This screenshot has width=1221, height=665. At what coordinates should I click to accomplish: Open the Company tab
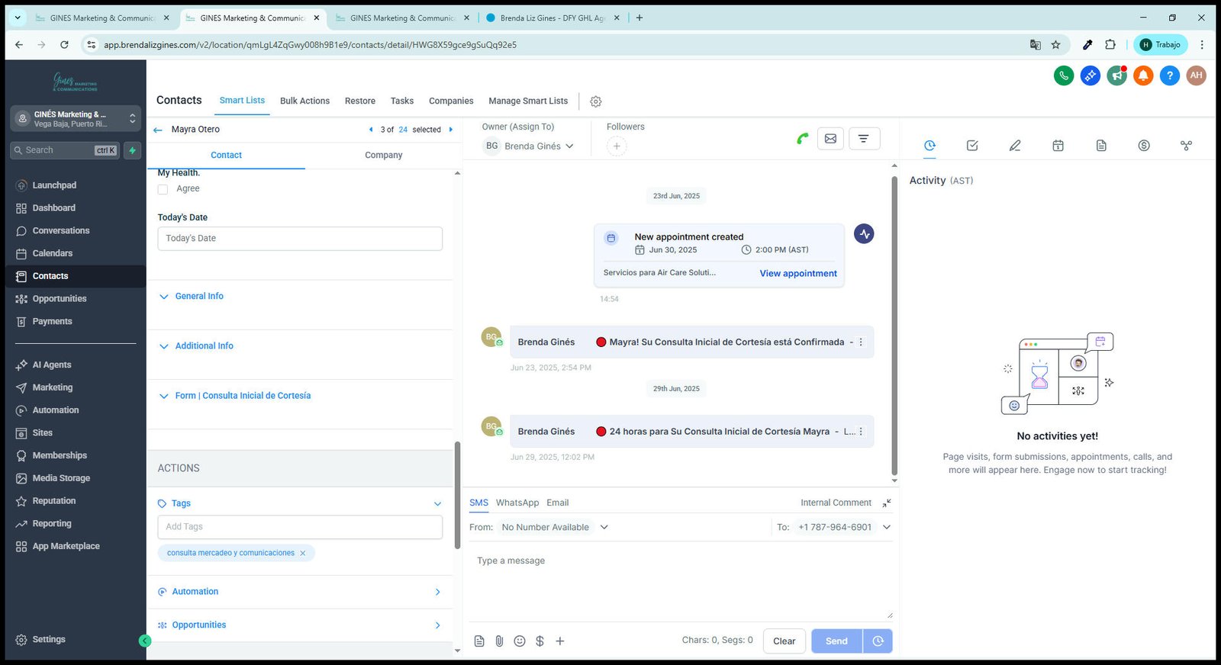(383, 156)
